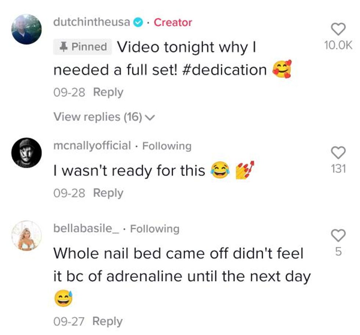This screenshot has width=360, height=335.
Task: Click the blue verified badge
Action: [x=138, y=22]
